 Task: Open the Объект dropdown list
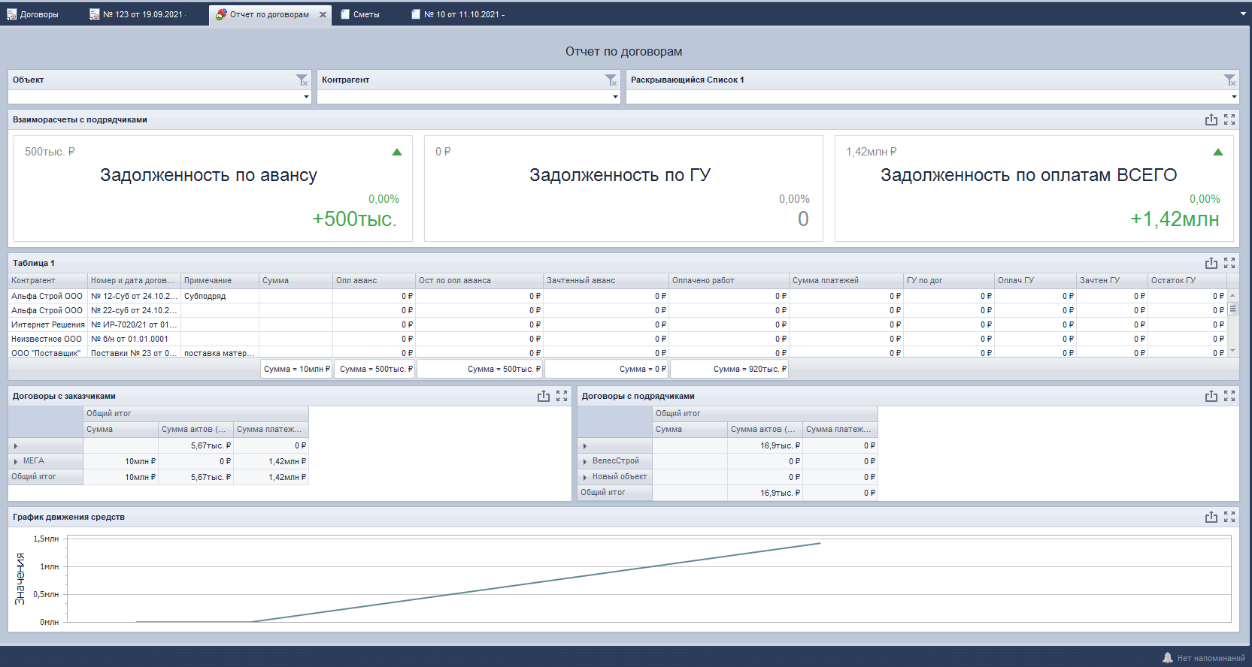click(306, 97)
